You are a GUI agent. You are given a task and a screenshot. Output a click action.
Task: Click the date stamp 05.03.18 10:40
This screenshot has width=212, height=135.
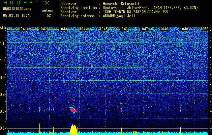click(17, 16)
